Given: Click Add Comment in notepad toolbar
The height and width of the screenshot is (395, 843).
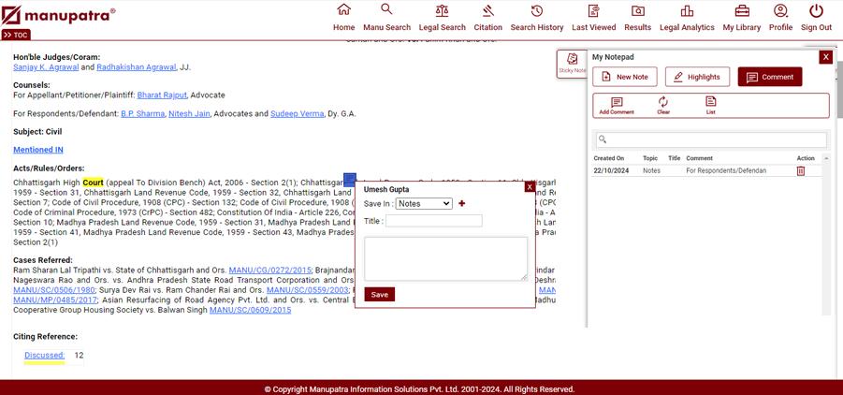Looking at the screenshot, I should (617, 105).
